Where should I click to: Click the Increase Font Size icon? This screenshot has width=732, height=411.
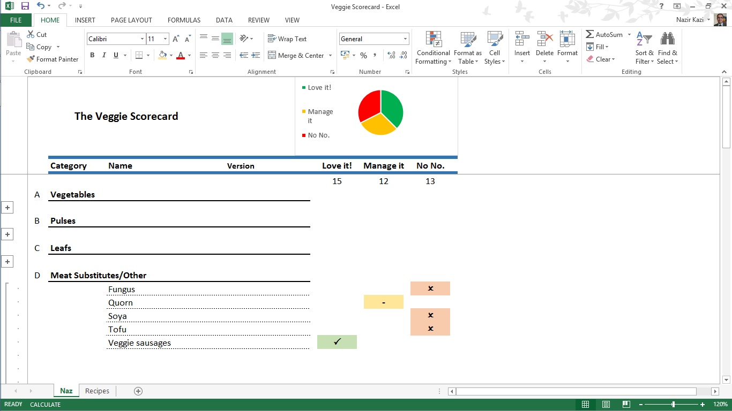point(176,39)
